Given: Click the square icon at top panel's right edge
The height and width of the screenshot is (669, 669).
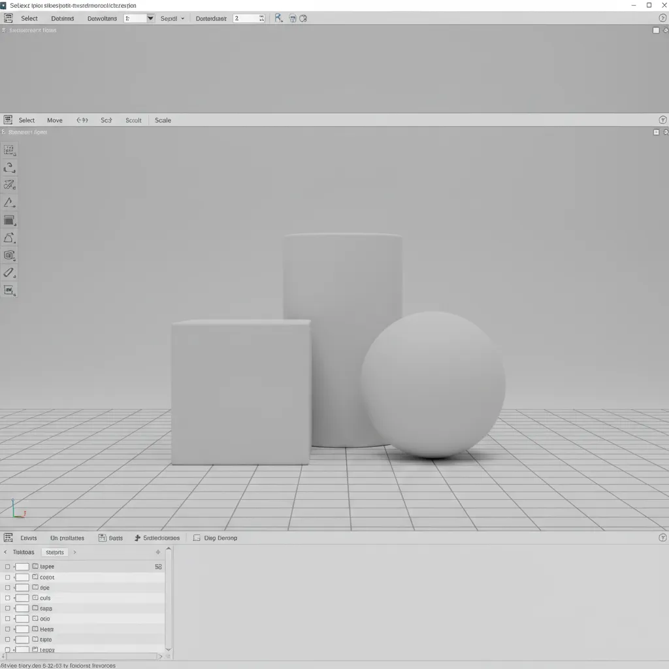Looking at the screenshot, I should pyautogui.click(x=656, y=30).
